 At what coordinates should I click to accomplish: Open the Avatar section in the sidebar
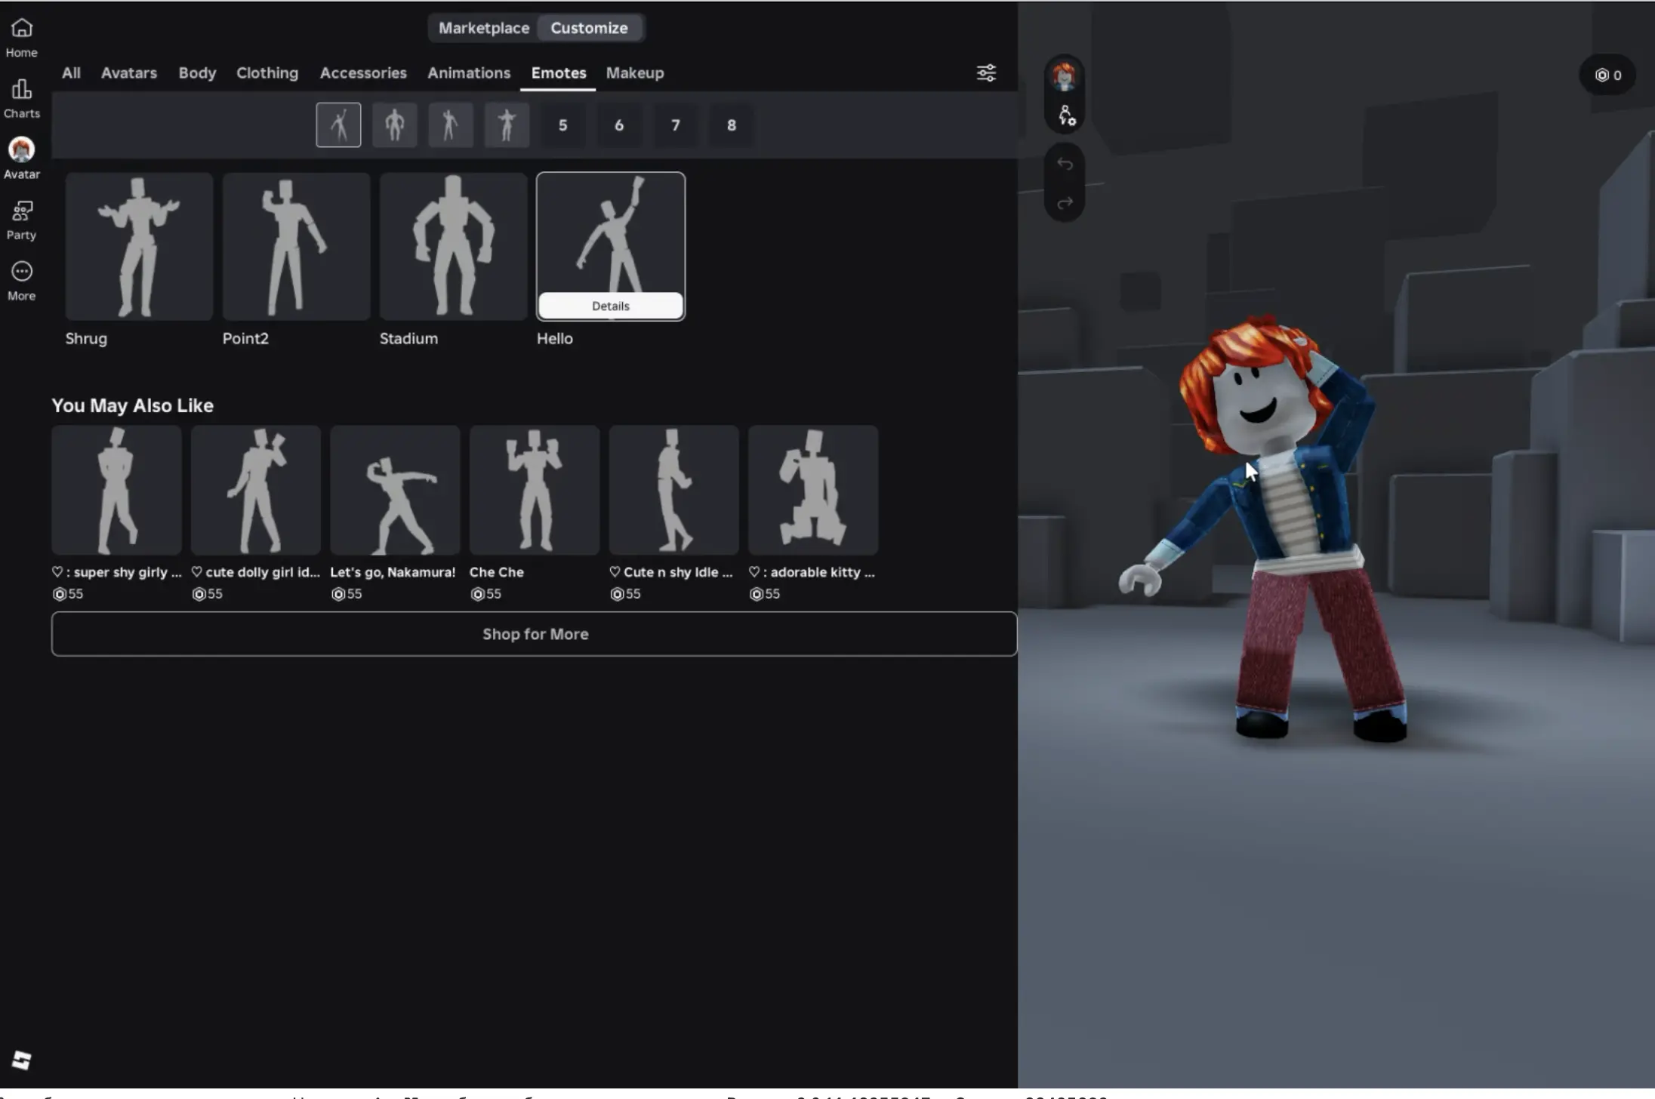(x=21, y=159)
